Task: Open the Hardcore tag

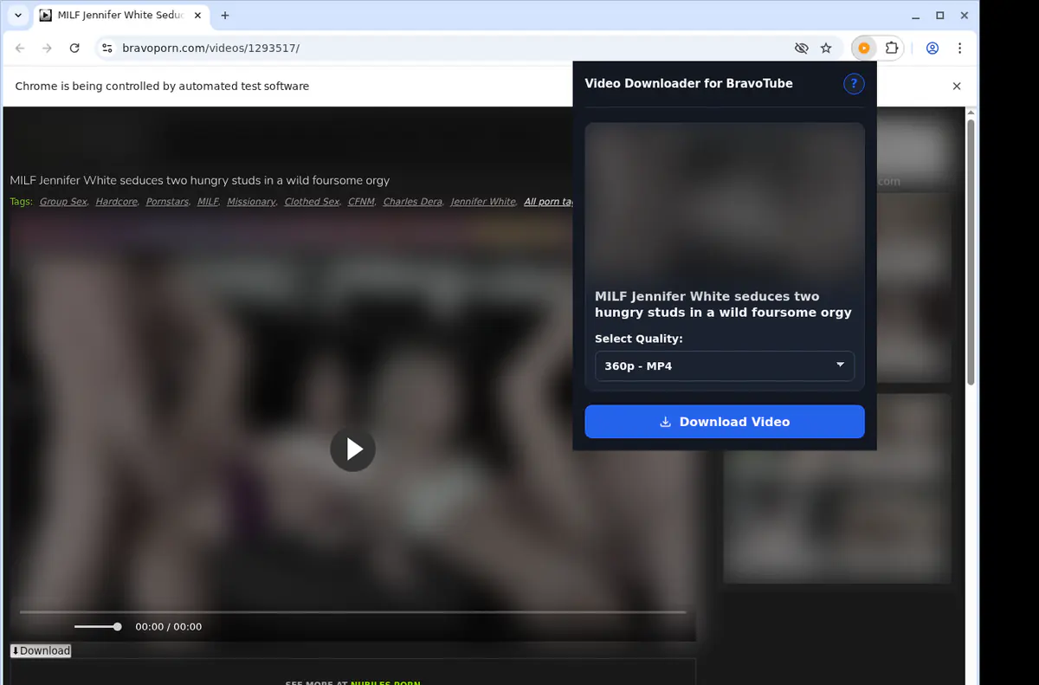Action: pos(117,202)
